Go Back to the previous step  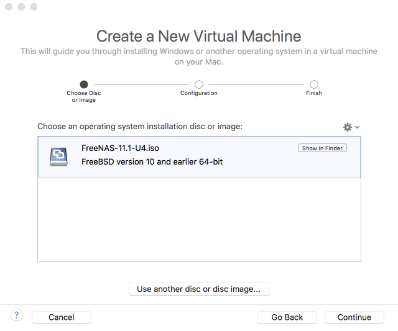287,317
